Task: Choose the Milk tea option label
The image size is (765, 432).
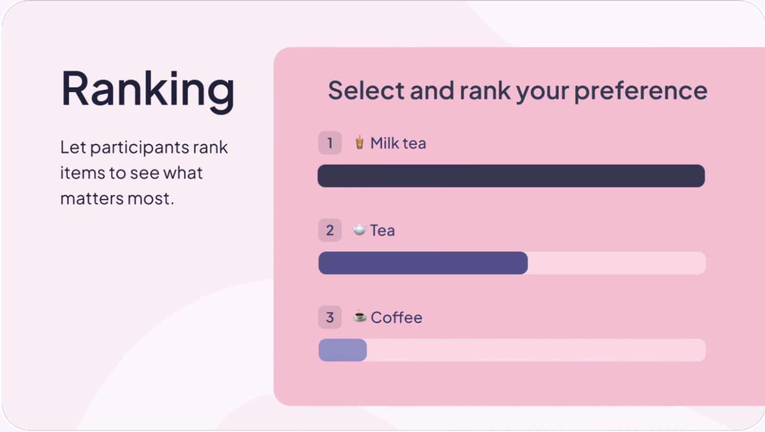Action: 398,143
